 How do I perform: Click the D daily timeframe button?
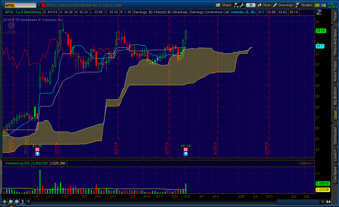pos(251,5)
